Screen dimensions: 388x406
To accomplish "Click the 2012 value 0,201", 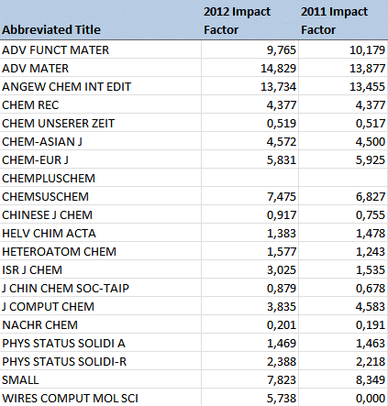I will coord(282,325).
